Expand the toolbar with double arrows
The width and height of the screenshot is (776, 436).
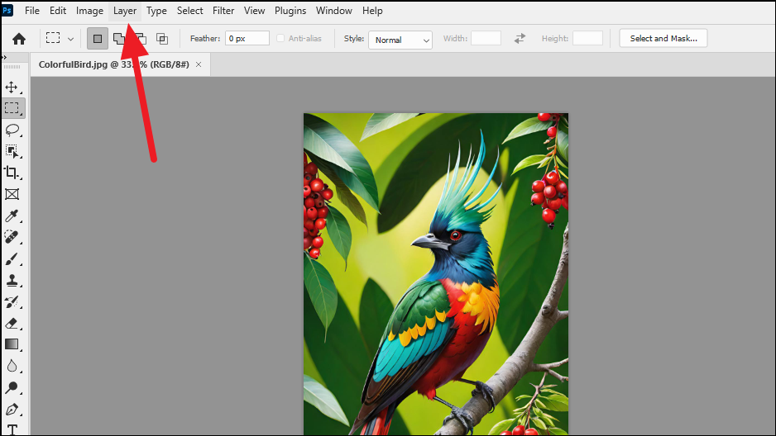[4, 57]
